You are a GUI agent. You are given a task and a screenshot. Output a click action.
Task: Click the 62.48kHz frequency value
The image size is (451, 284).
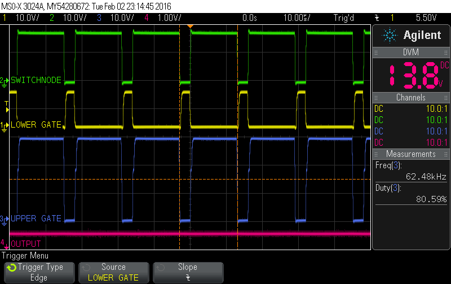click(426, 177)
